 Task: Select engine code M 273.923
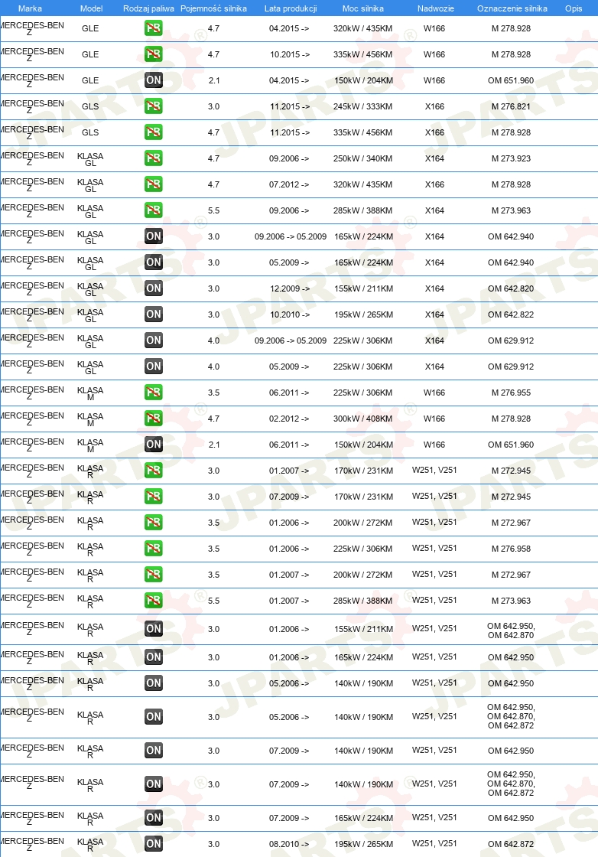tap(511, 158)
